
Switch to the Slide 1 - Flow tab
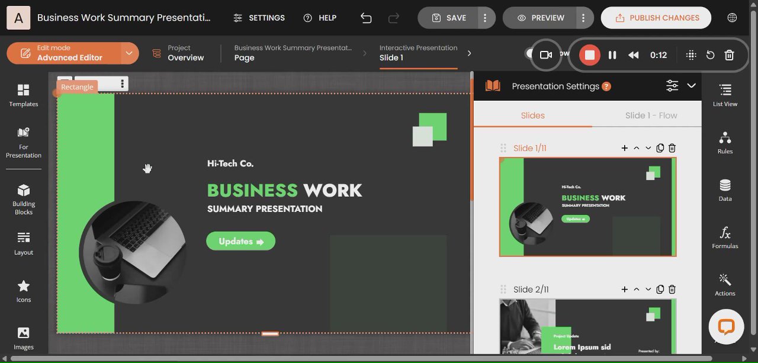point(651,115)
